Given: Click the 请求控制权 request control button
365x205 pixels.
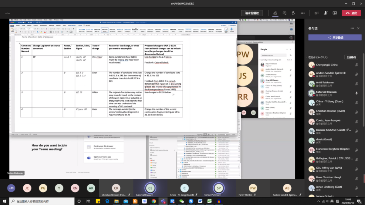Looking at the screenshot, I should (252, 13).
